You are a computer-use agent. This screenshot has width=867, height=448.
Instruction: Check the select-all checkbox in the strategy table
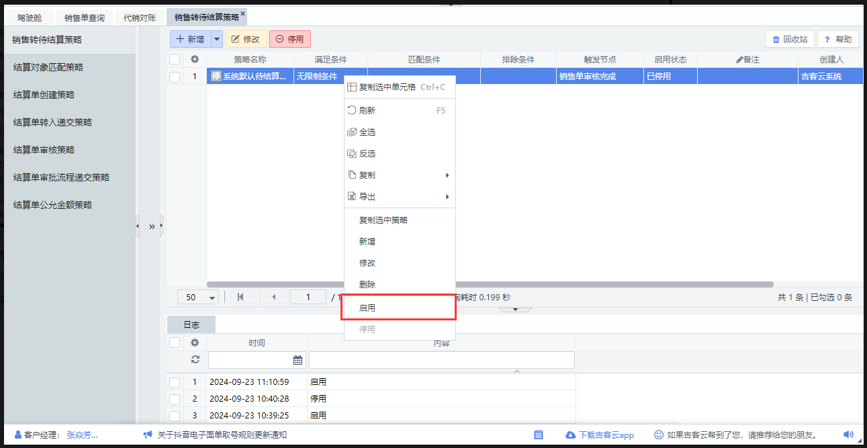(175, 59)
